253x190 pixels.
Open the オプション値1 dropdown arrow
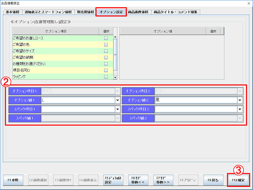click(118, 100)
